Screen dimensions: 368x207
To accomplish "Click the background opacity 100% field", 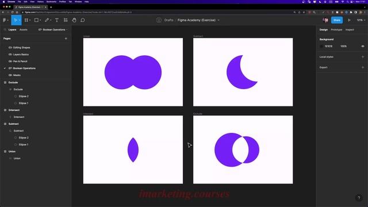I will coord(344,47).
